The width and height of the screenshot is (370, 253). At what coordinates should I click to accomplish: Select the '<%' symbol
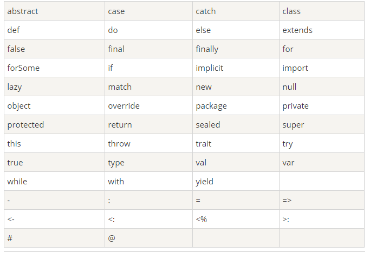[x=202, y=219]
